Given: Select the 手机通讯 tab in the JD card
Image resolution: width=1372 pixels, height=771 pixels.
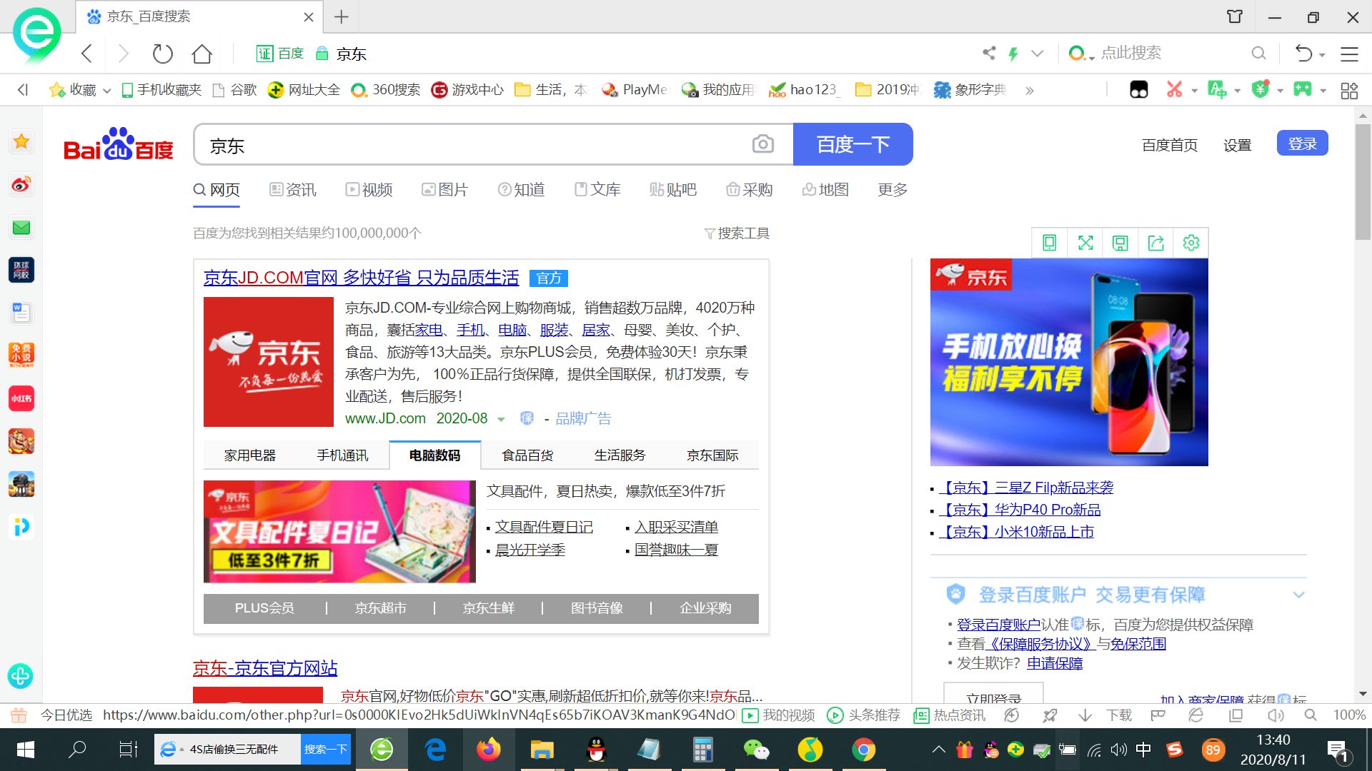Looking at the screenshot, I should click(342, 455).
